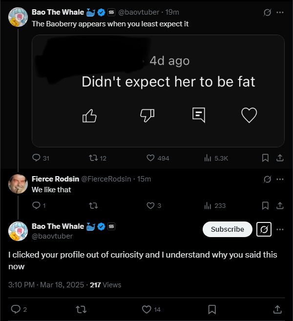Open the embedded 'Didn't expect' comment image

[158, 91]
